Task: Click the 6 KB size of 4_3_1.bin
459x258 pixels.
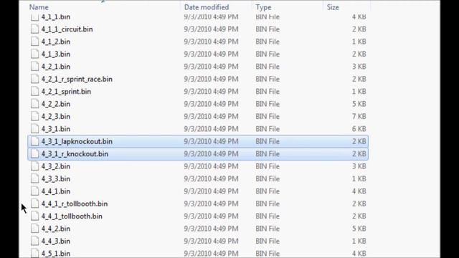Action: [x=359, y=129]
